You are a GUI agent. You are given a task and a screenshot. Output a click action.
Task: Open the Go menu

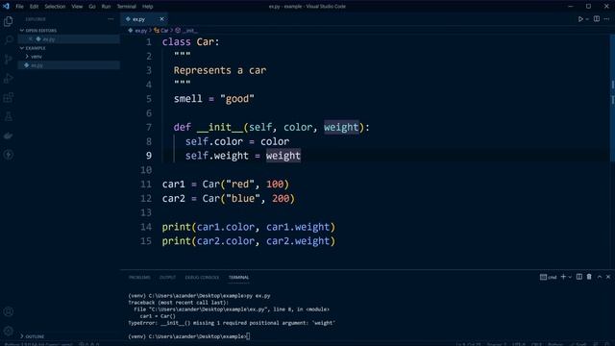(x=92, y=7)
